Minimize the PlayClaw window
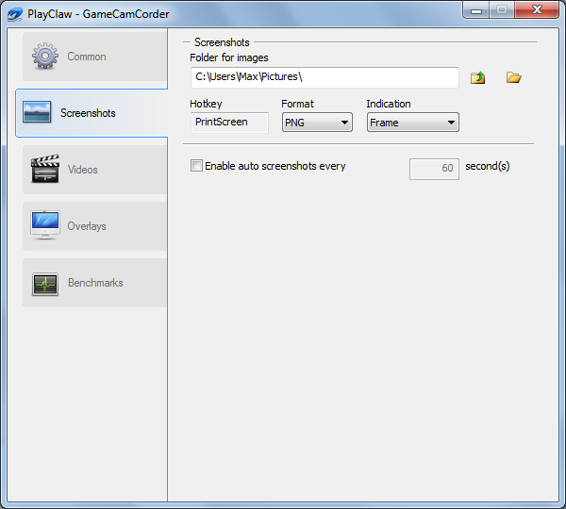Image resolution: width=566 pixels, height=509 pixels. 476,10
